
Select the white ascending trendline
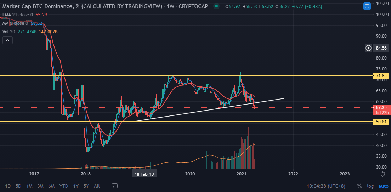(209, 110)
